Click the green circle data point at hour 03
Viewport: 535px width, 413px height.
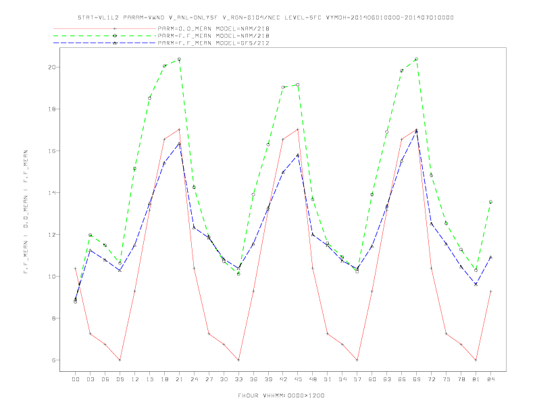click(x=90, y=235)
